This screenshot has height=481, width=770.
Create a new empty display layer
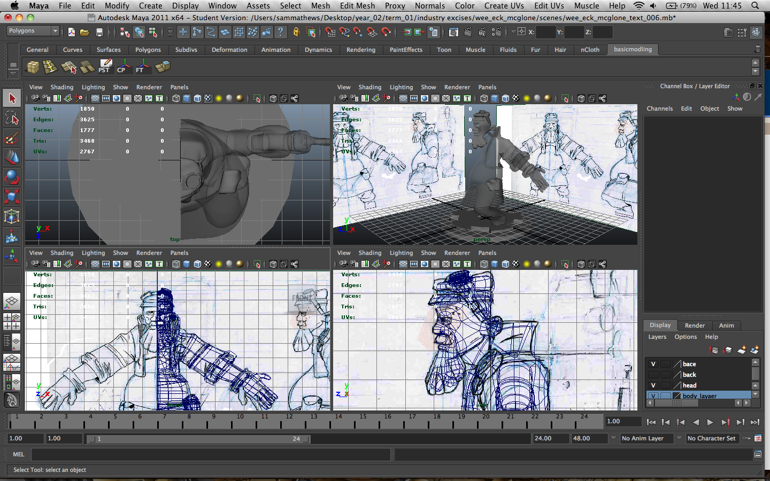(741, 350)
